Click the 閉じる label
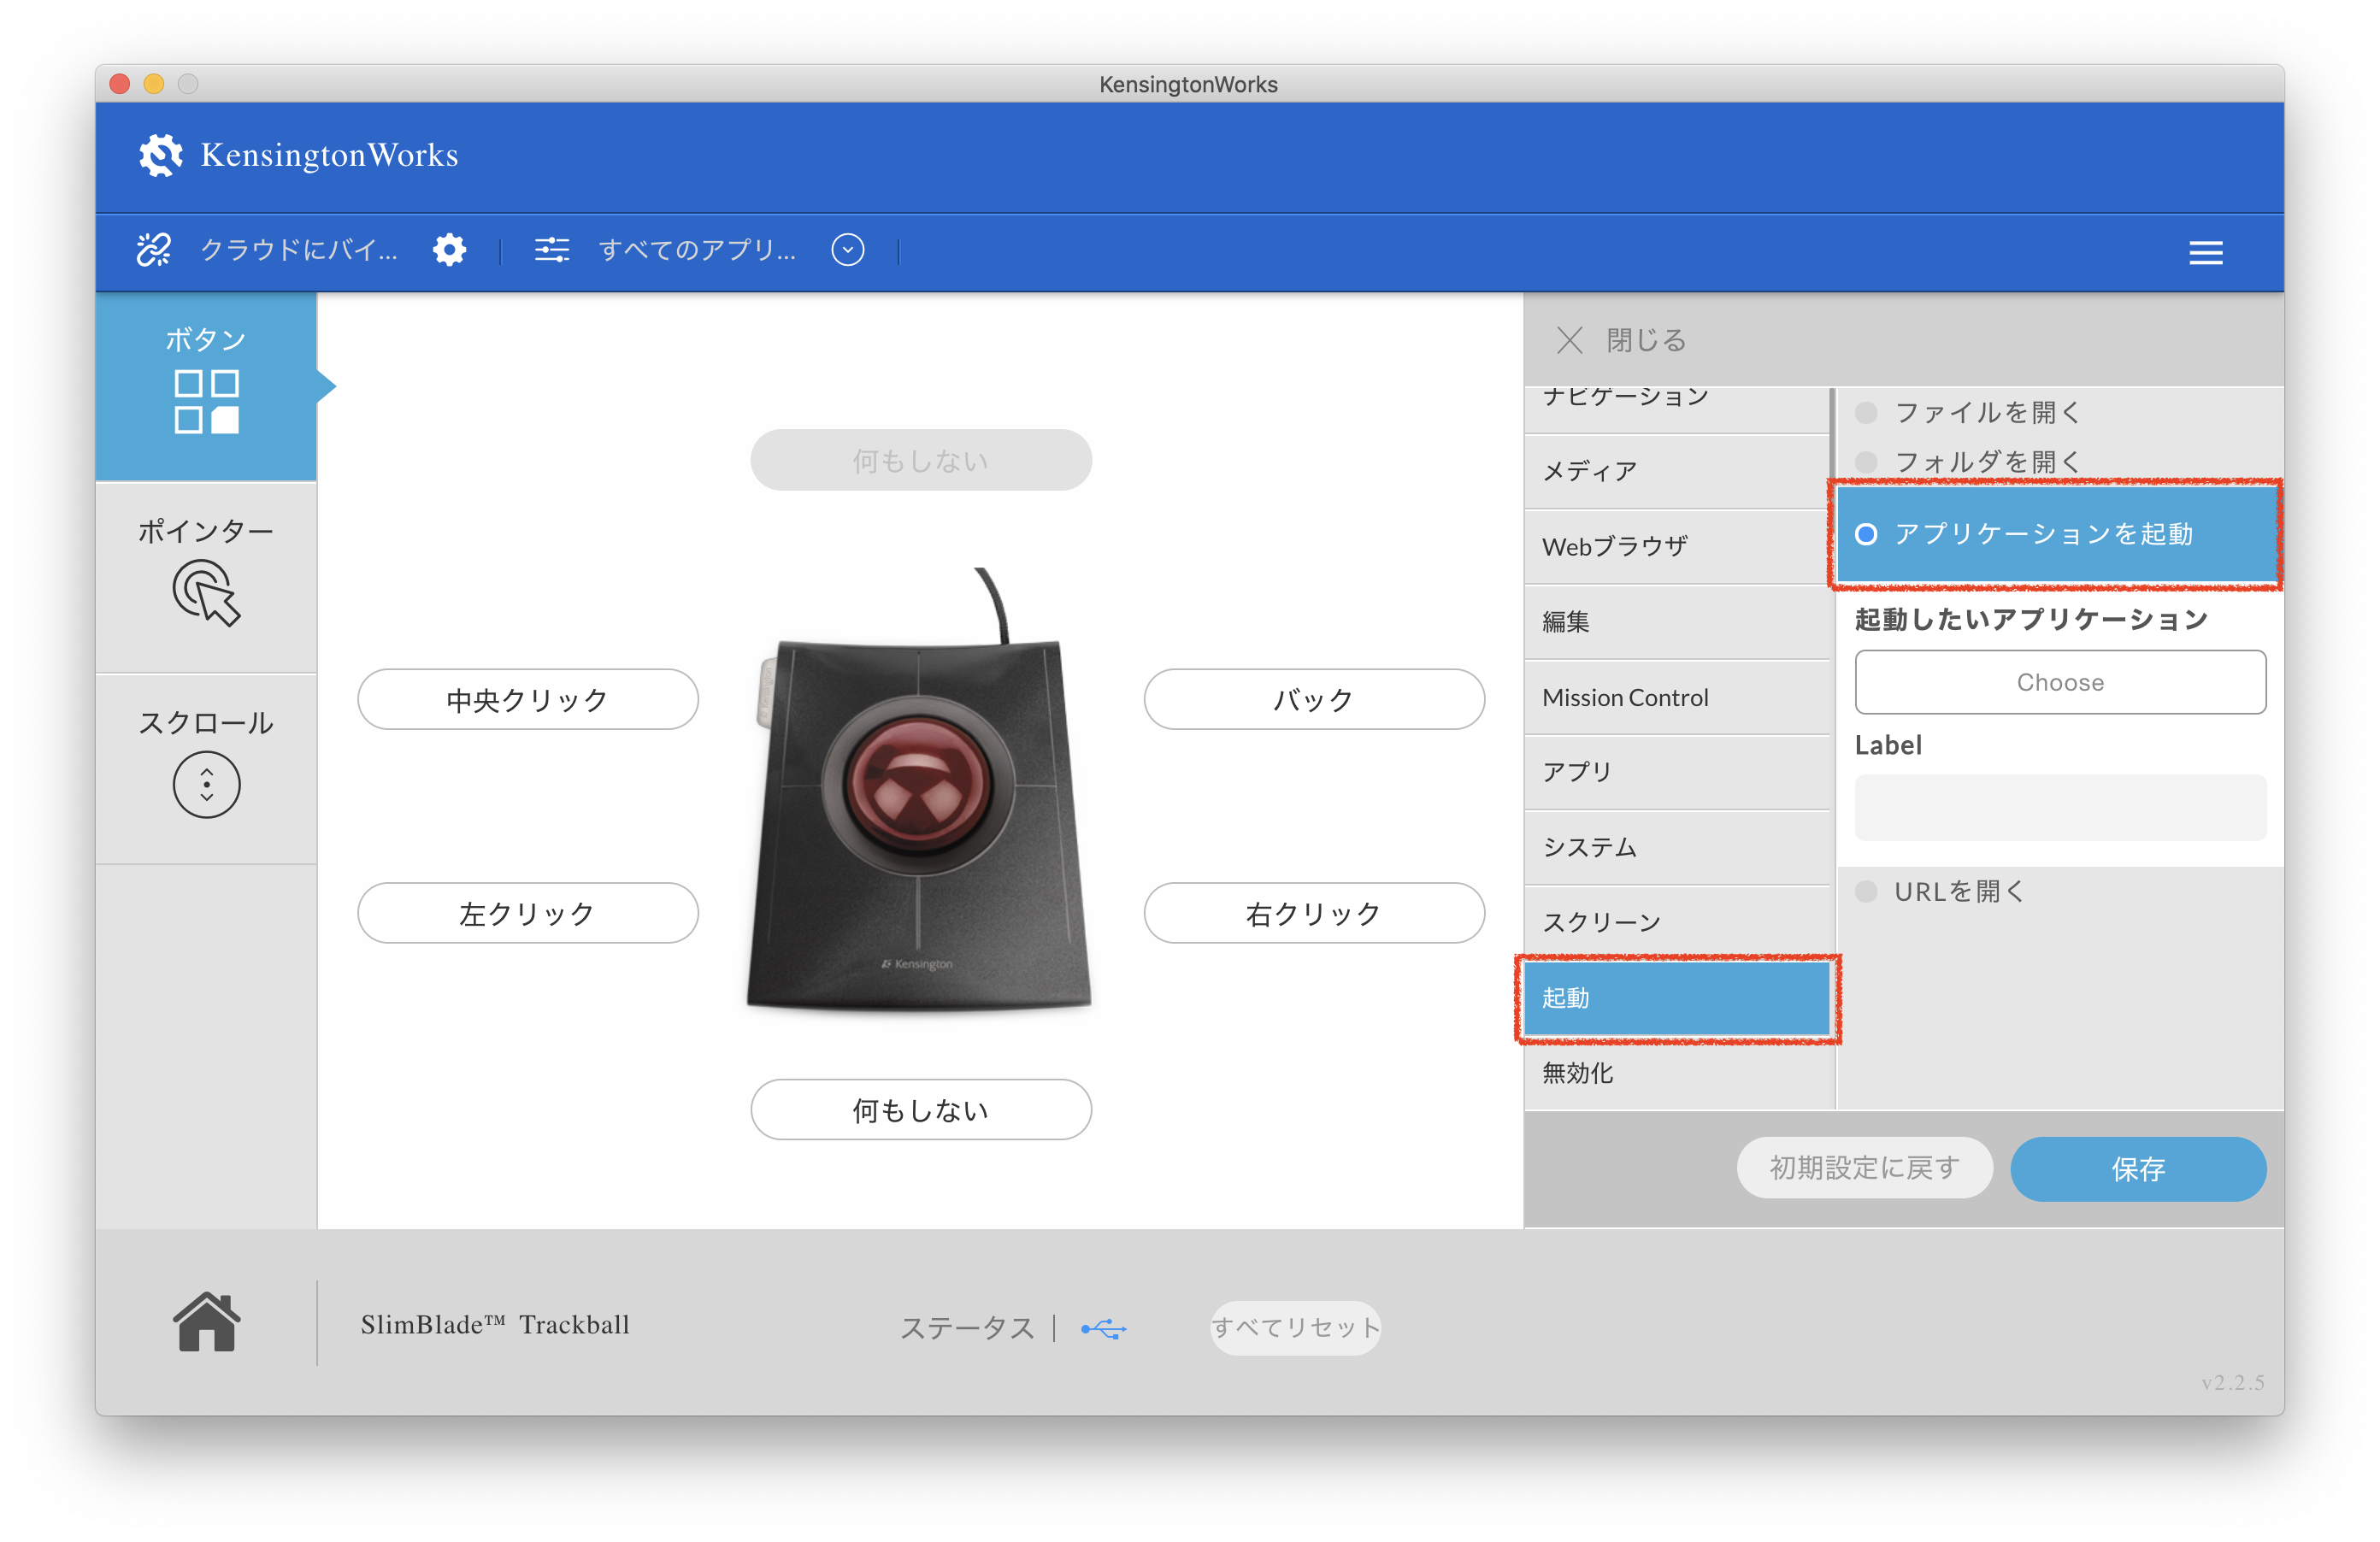The height and width of the screenshot is (1542, 2380). click(x=1646, y=340)
